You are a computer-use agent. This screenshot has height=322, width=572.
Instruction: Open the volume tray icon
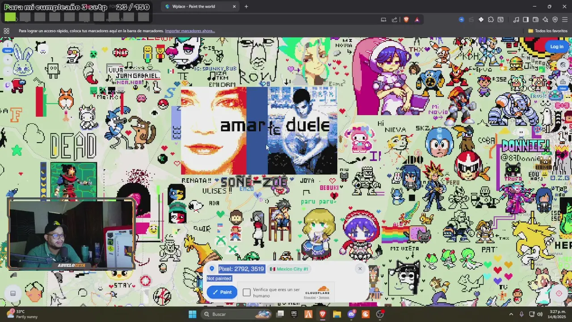[x=539, y=314]
